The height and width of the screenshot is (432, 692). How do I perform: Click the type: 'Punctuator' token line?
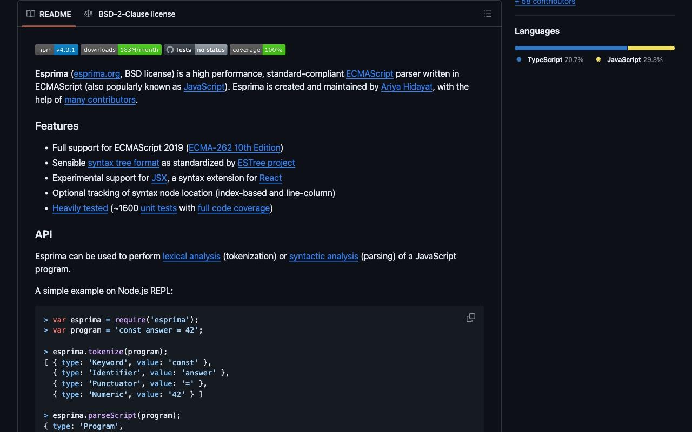click(x=130, y=383)
